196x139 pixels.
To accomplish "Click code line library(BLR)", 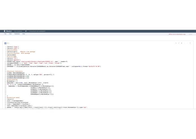I will point(11,55).
